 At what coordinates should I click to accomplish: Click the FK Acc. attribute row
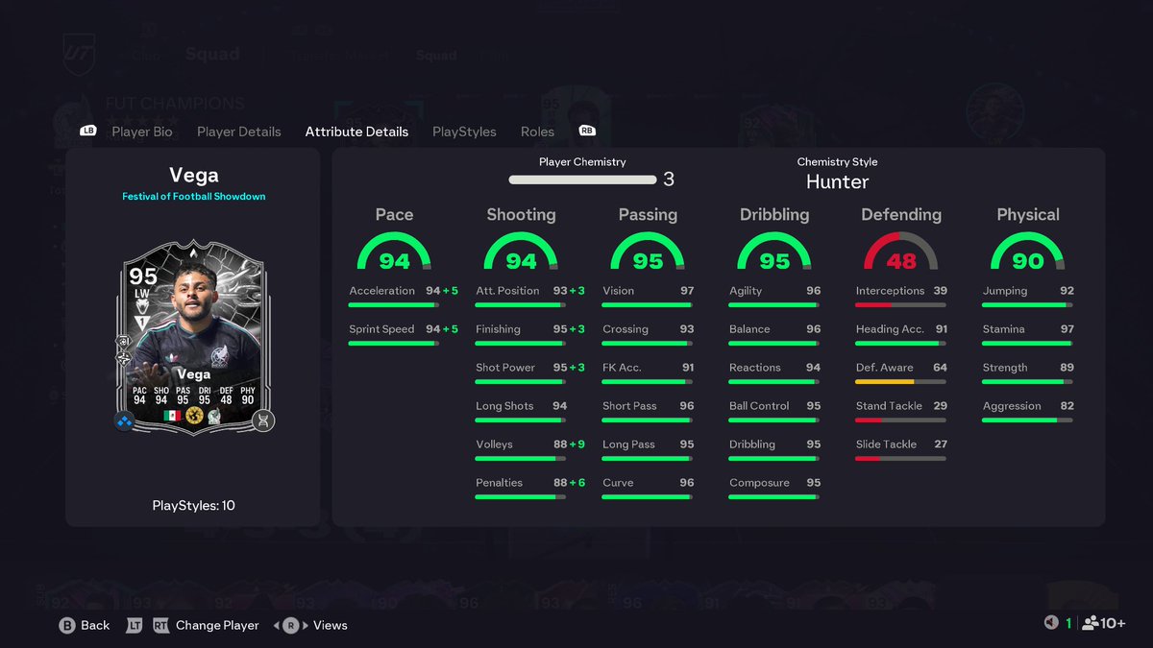[648, 372]
